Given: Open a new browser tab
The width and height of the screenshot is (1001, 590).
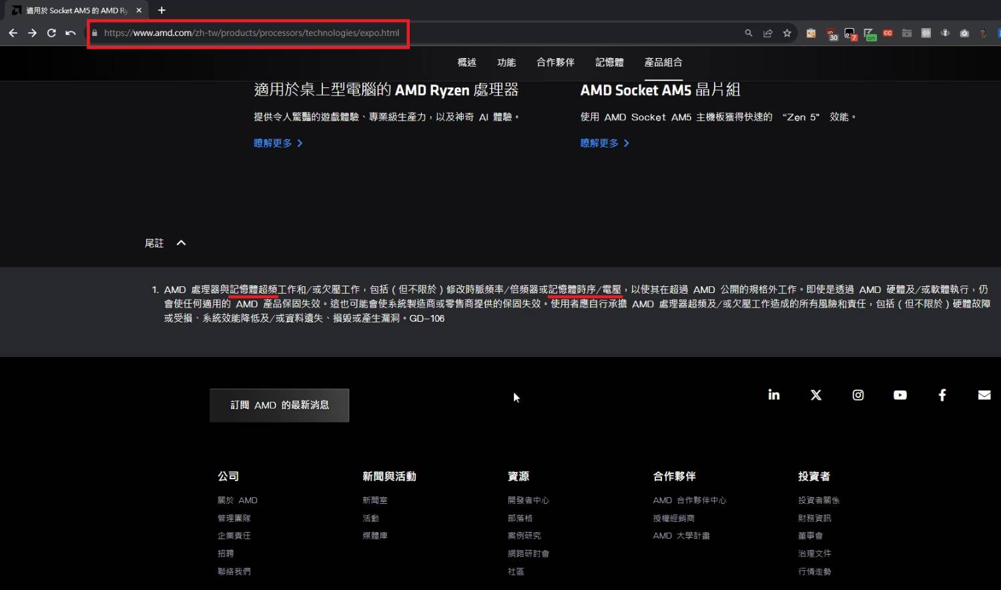Looking at the screenshot, I should (x=161, y=10).
